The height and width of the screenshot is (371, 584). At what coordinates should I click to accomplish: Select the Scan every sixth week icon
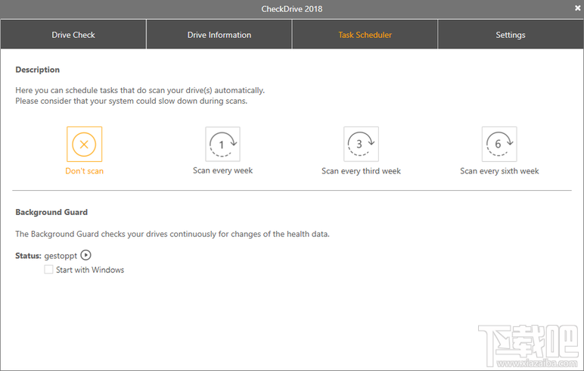pyautogui.click(x=499, y=145)
